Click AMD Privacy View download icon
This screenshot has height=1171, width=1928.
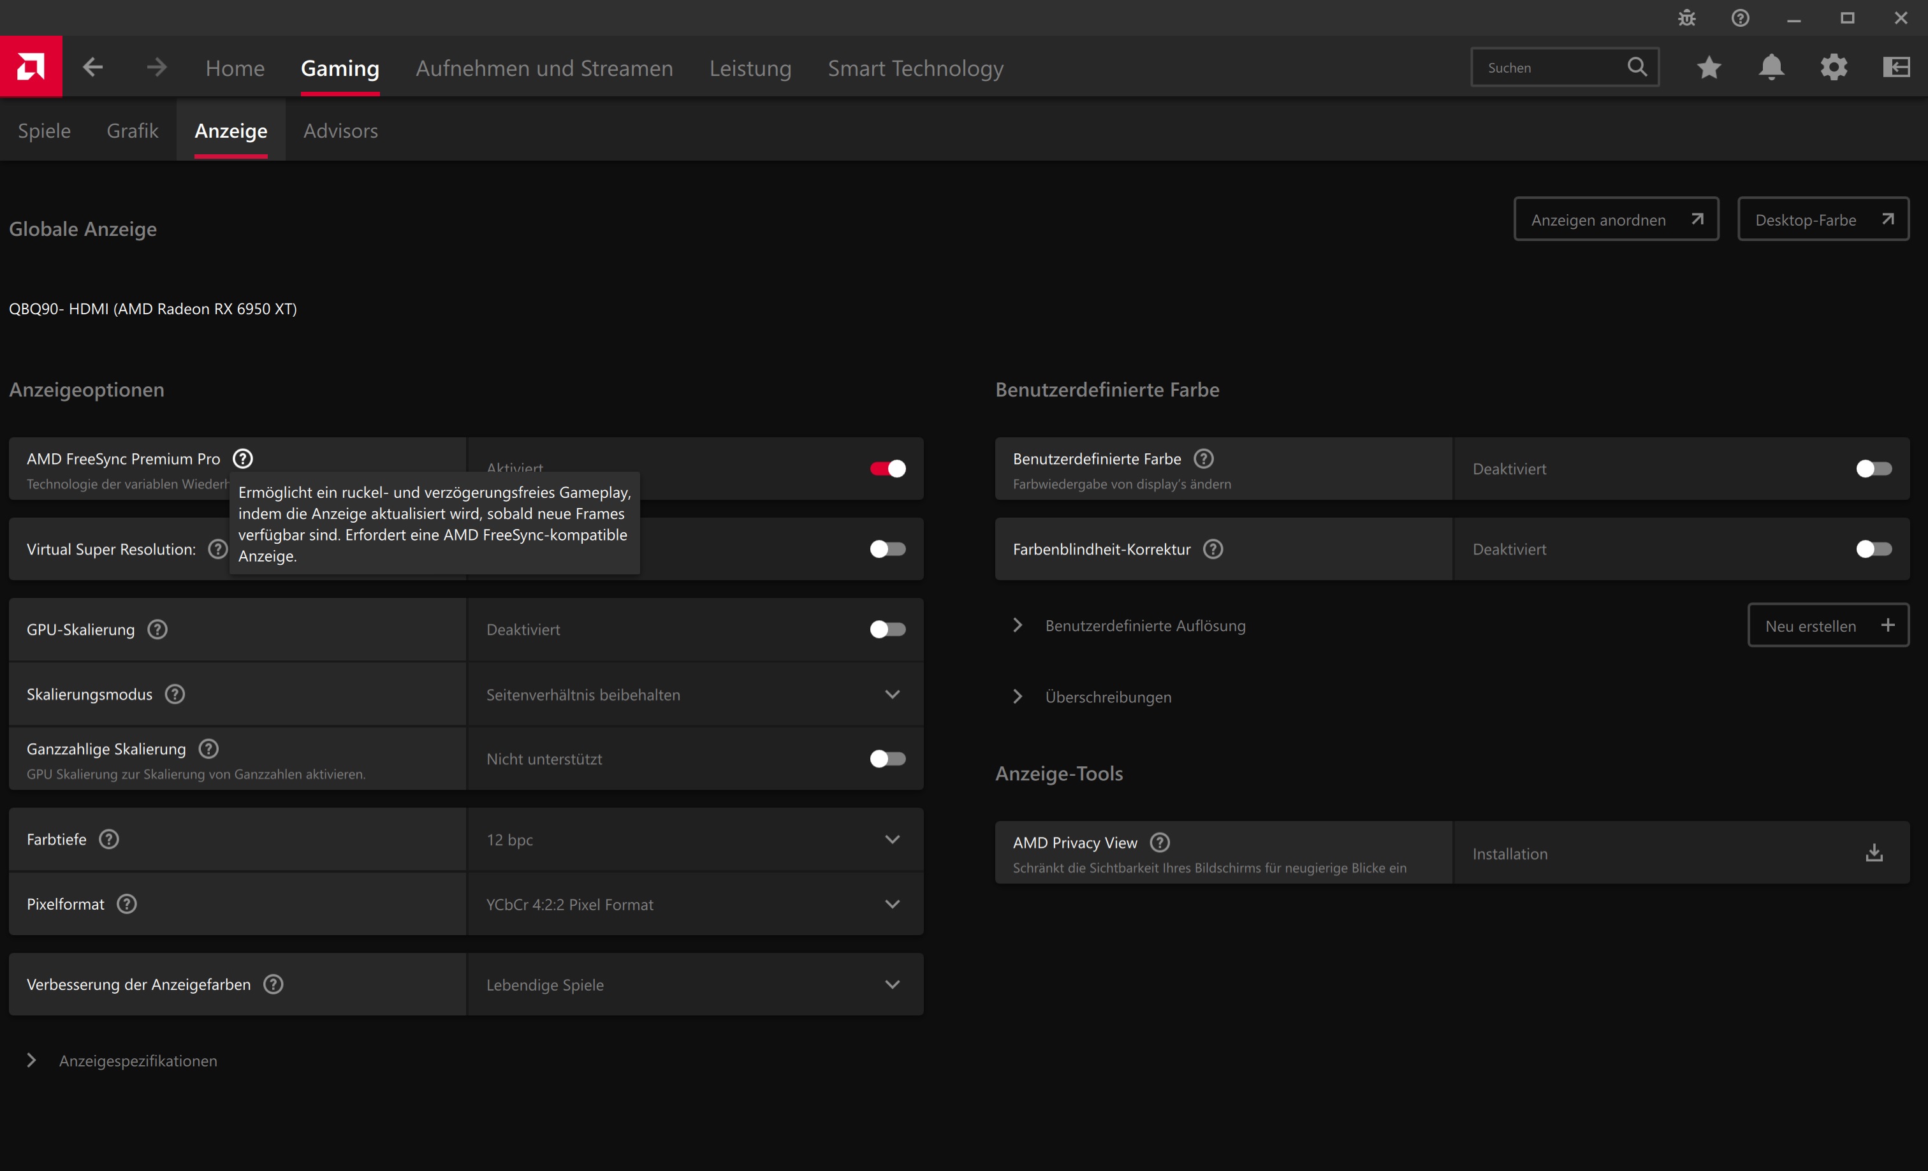(1873, 854)
